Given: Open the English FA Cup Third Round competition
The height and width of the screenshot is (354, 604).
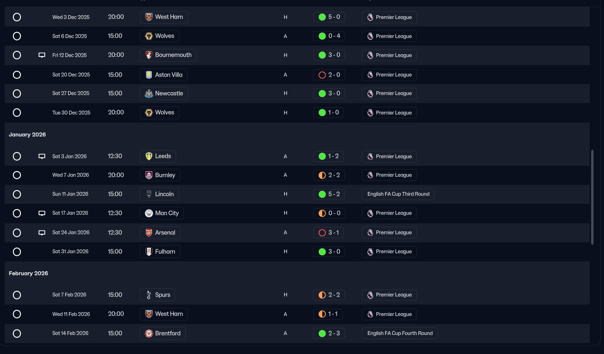Looking at the screenshot, I should pos(398,194).
